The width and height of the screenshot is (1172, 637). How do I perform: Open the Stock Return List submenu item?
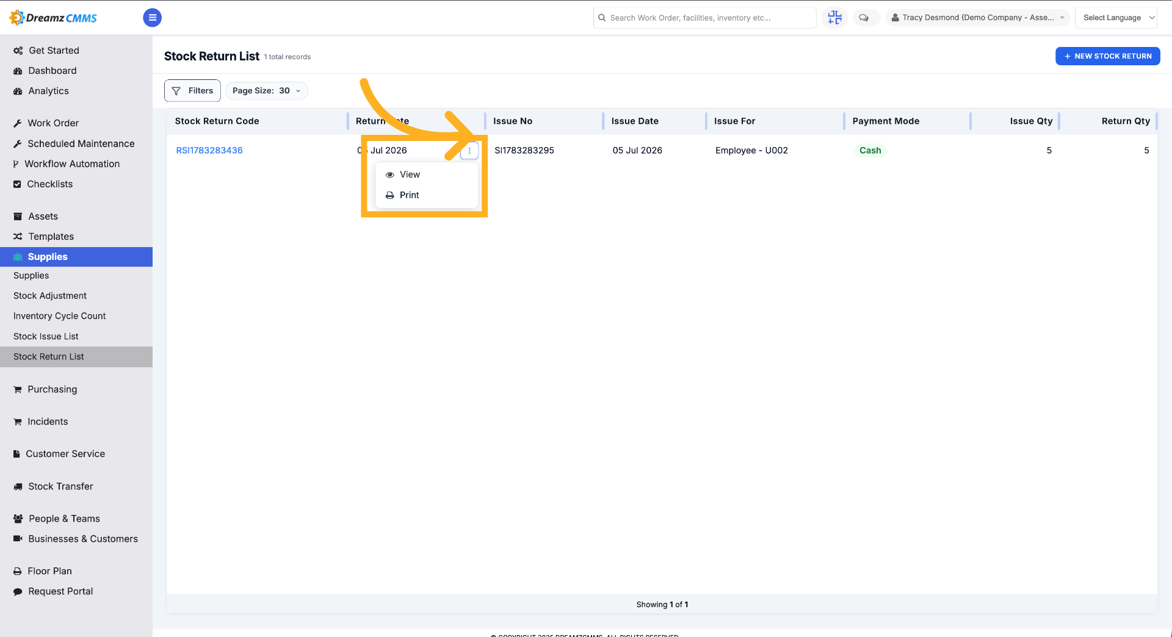pos(76,357)
